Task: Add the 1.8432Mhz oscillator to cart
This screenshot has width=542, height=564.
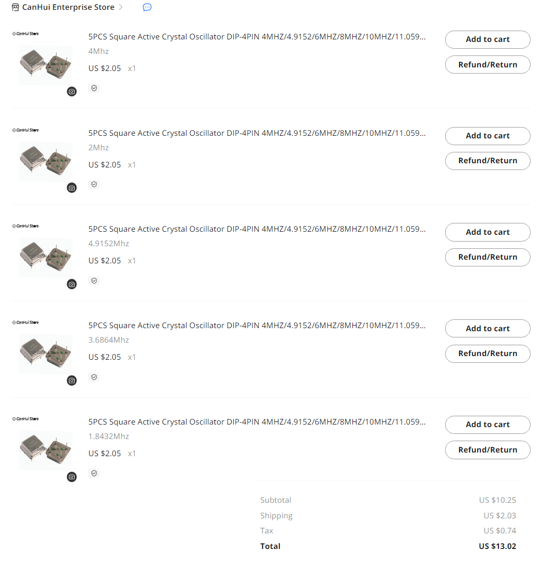Action: coord(487,425)
